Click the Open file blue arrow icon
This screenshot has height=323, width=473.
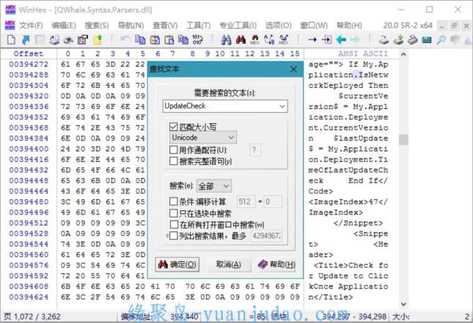26,40
